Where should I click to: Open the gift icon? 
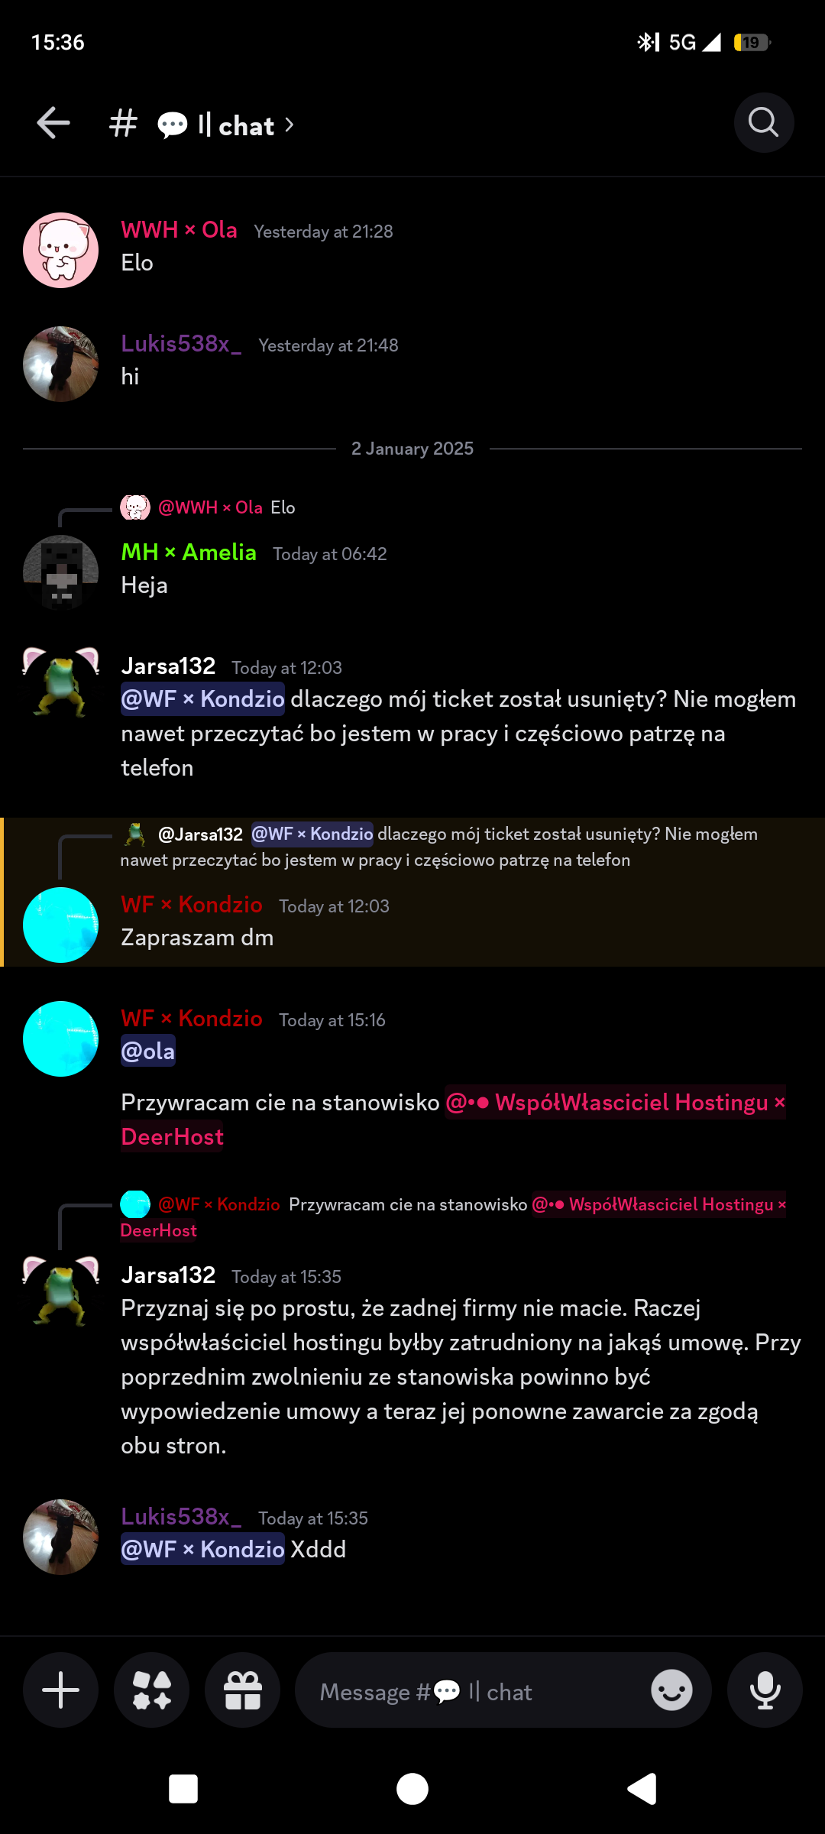[x=243, y=1690]
